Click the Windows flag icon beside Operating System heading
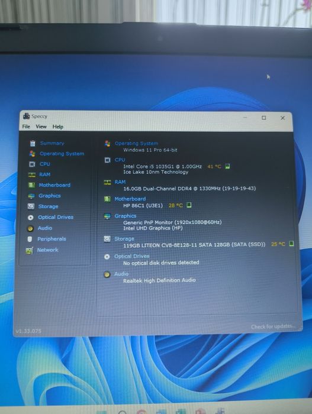 [107, 143]
